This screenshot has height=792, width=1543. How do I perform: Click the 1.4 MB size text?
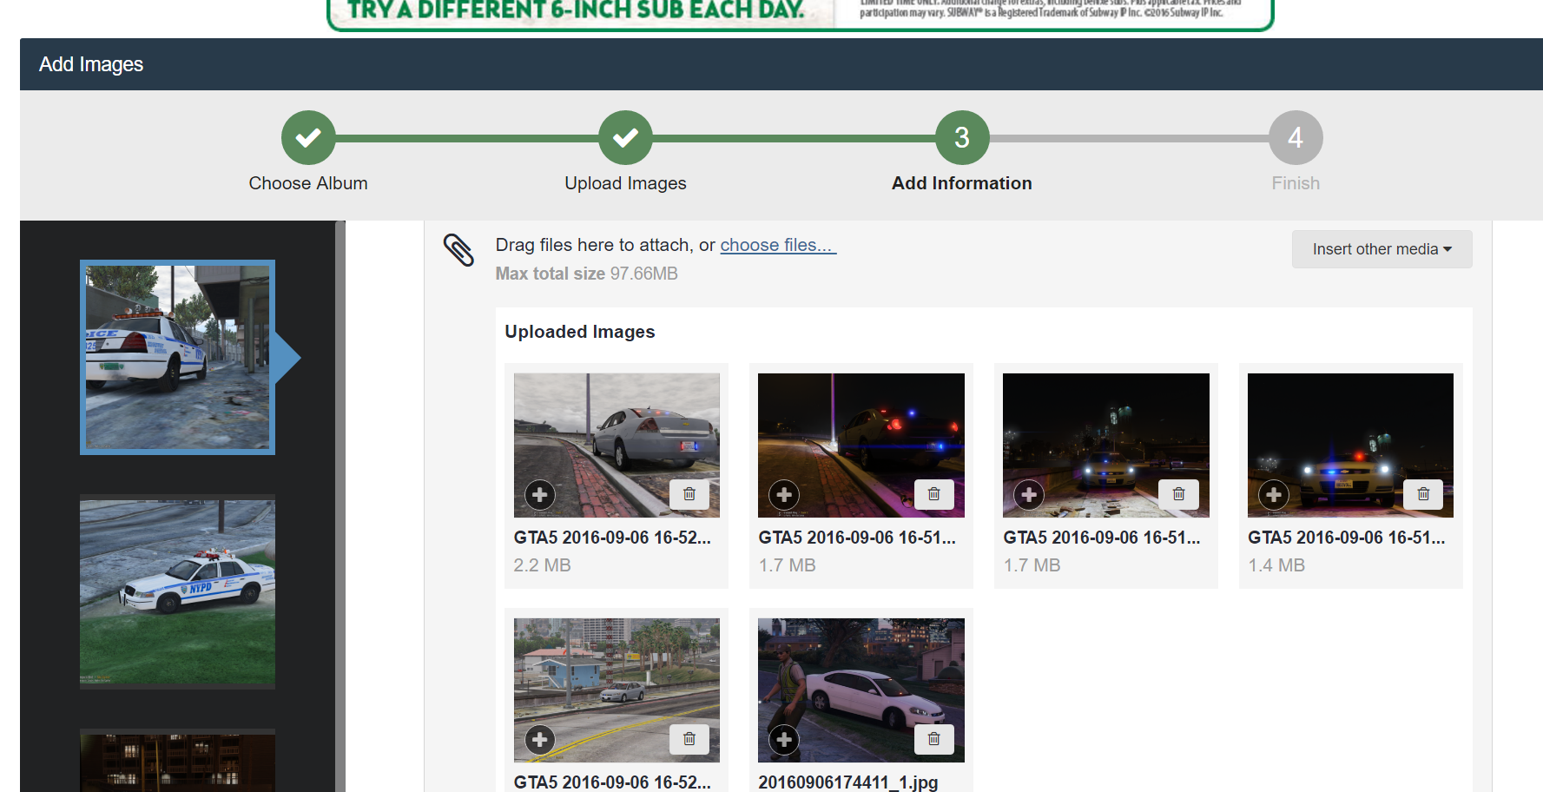tap(1276, 565)
